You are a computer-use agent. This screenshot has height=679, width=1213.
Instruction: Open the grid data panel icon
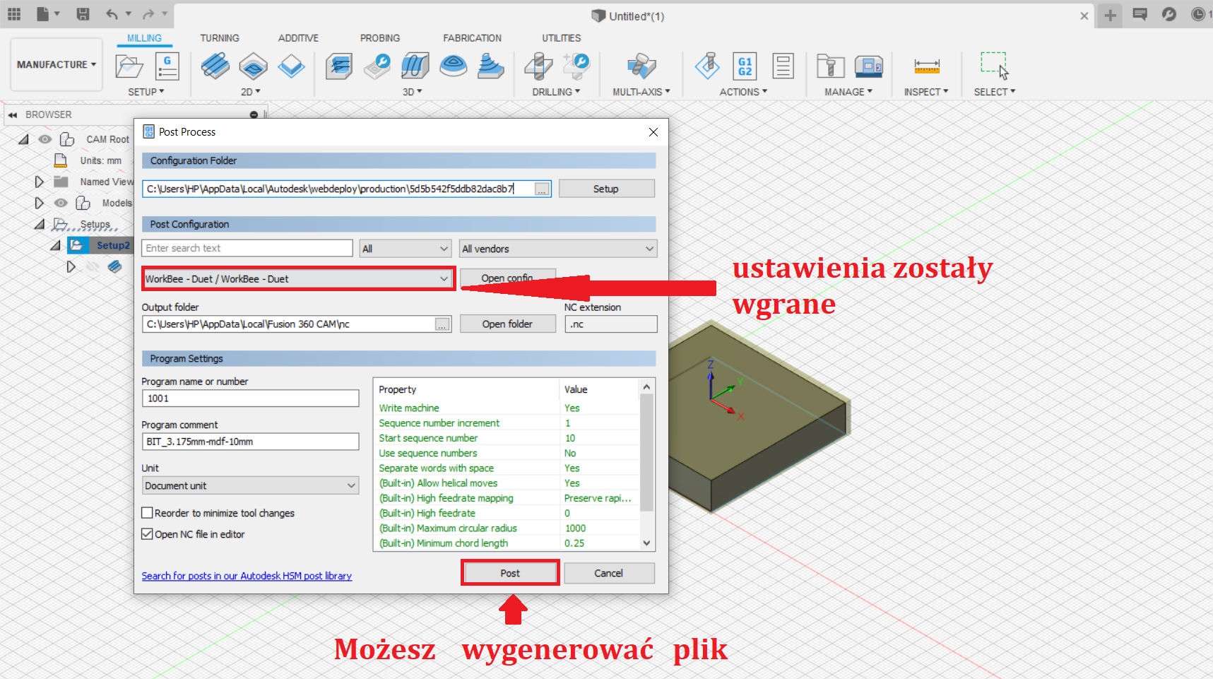[14, 14]
